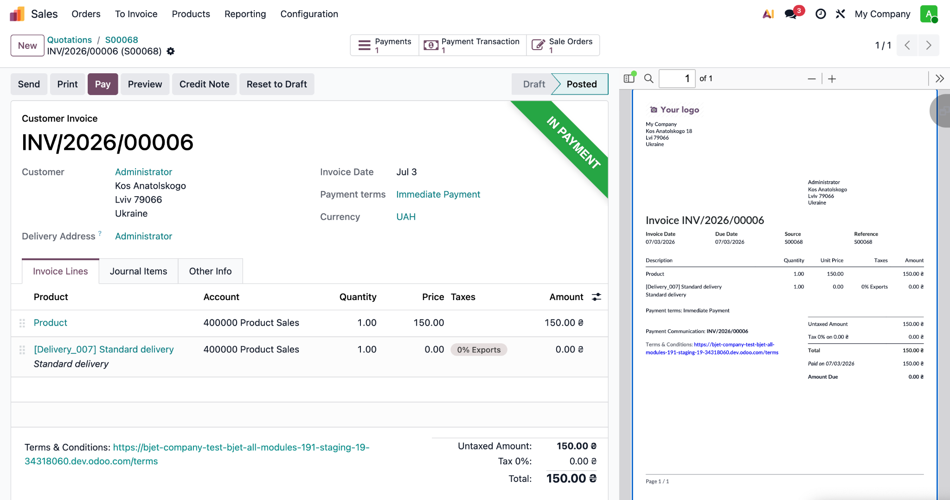
Task: Open the Administrator customer link
Action: coord(143,172)
